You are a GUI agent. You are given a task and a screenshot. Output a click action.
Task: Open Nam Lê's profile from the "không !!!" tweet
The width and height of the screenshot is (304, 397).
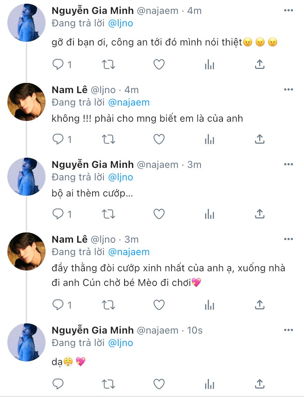coord(70,90)
